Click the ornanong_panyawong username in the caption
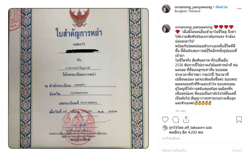 point(194,27)
